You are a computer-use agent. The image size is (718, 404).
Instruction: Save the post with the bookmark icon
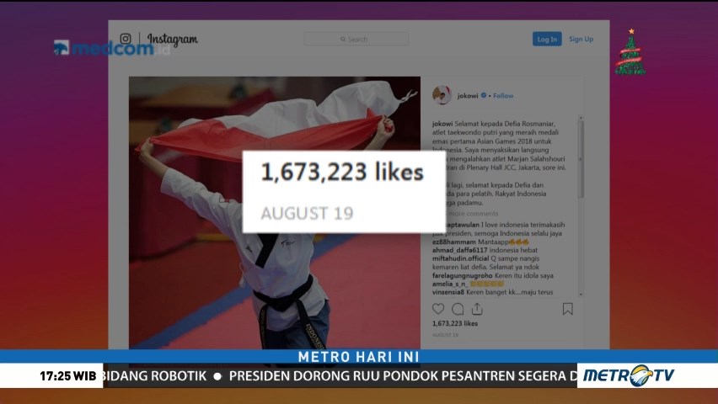pos(567,309)
